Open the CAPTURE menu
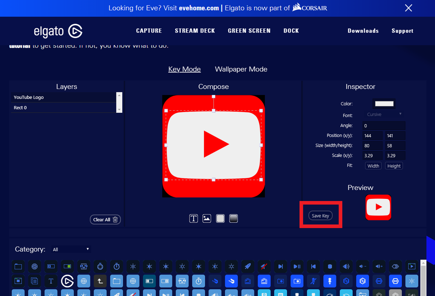This screenshot has width=435, height=296. [x=149, y=31]
